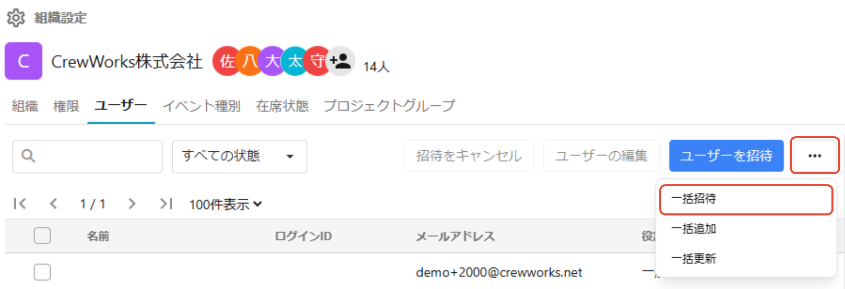Image resolution: width=845 pixels, height=289 pixels.
Task: Click the 招待をキャンセル button
Action: pos(469,155)
